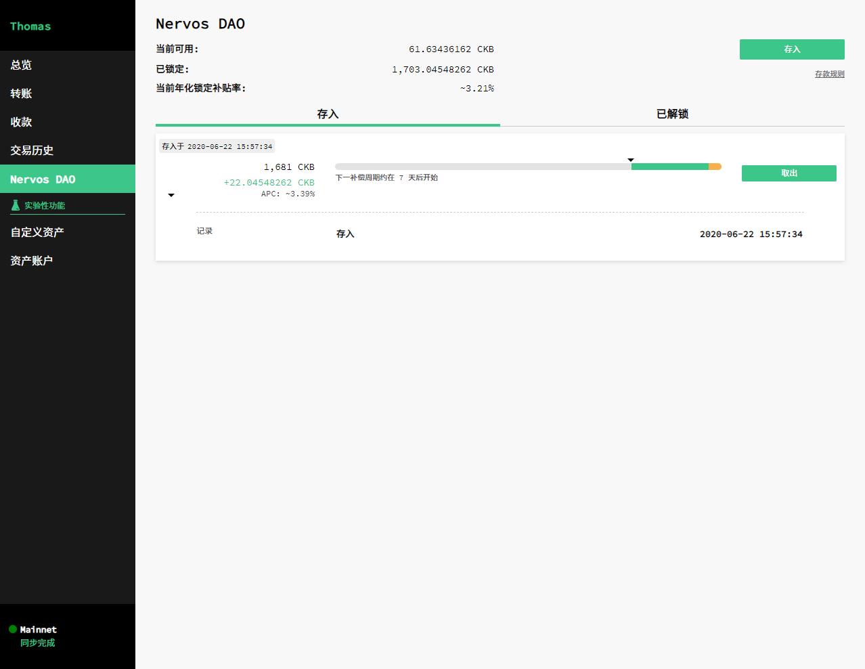Screen dimensions: 865x669
Task: Click the 61.63436162 CKB available balance
Action: (451, 49)
